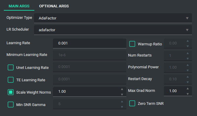
Task: Uncheck Scale Weight Norms checkbox
Action: 11,92
